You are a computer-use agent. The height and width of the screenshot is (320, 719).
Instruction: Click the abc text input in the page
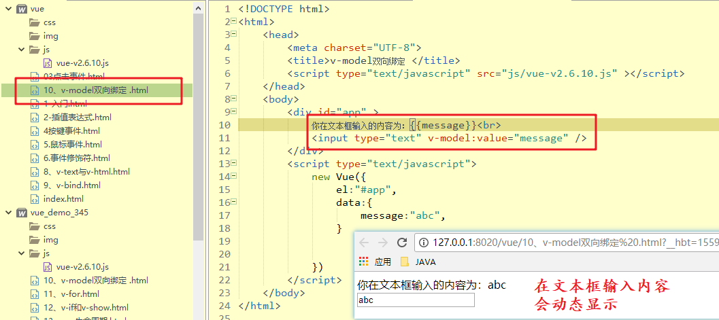click(x=416, y=300)
